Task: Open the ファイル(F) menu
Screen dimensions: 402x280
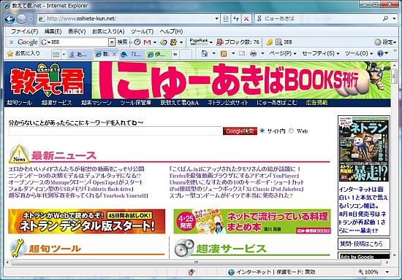Action: (24, 31)
